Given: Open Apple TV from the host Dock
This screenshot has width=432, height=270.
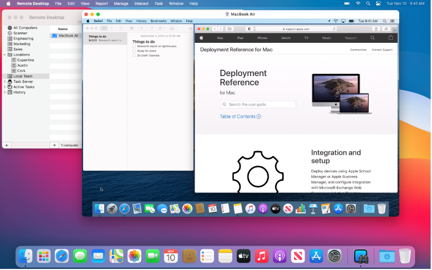Looking at the screenshot, I should (x=243, y=256).
